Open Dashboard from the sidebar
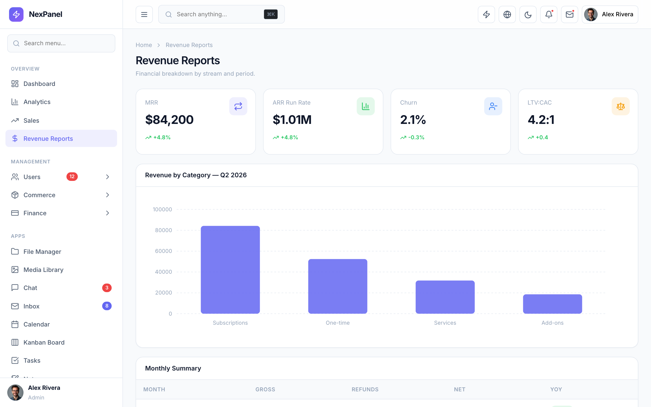Viewport: 651px width, 407px height. click(61, 84)
